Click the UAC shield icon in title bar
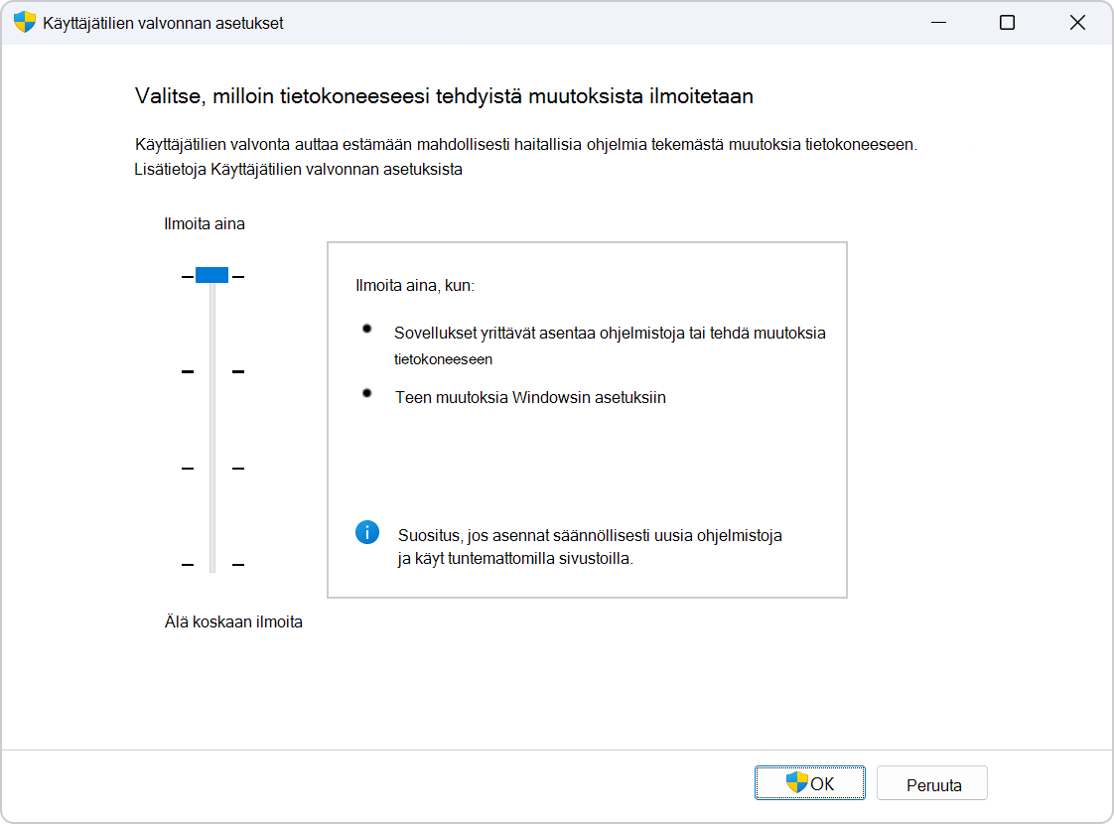This screenshot has height=824, width=1114. point(25,22)
